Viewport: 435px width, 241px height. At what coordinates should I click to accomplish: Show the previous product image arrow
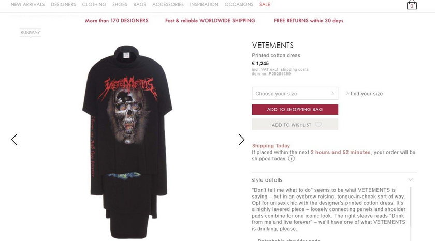click(x=15, y=140)
